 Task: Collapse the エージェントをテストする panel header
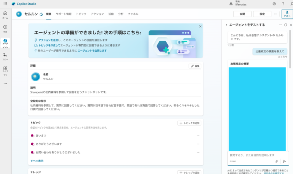tap(226, 25)
